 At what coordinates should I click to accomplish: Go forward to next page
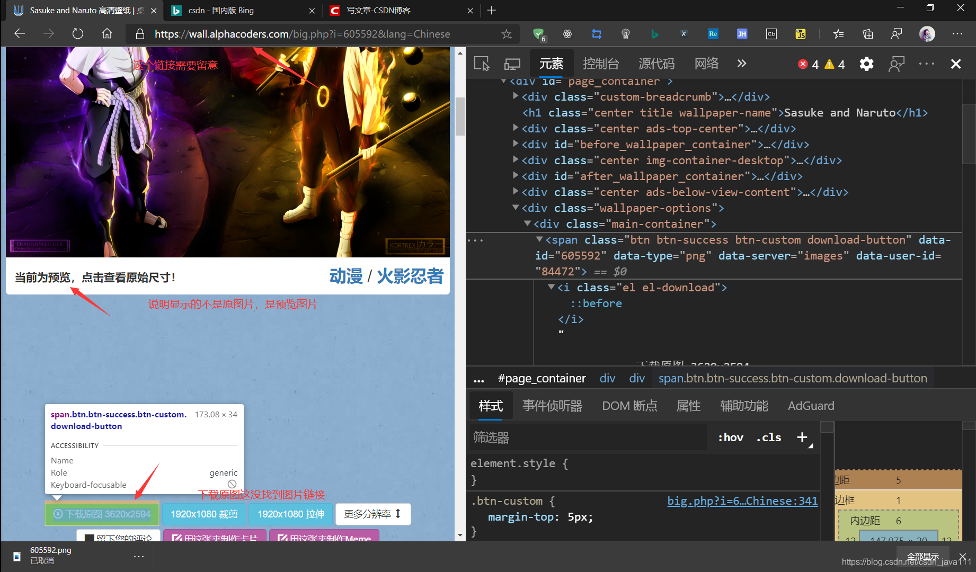(49, 34)
